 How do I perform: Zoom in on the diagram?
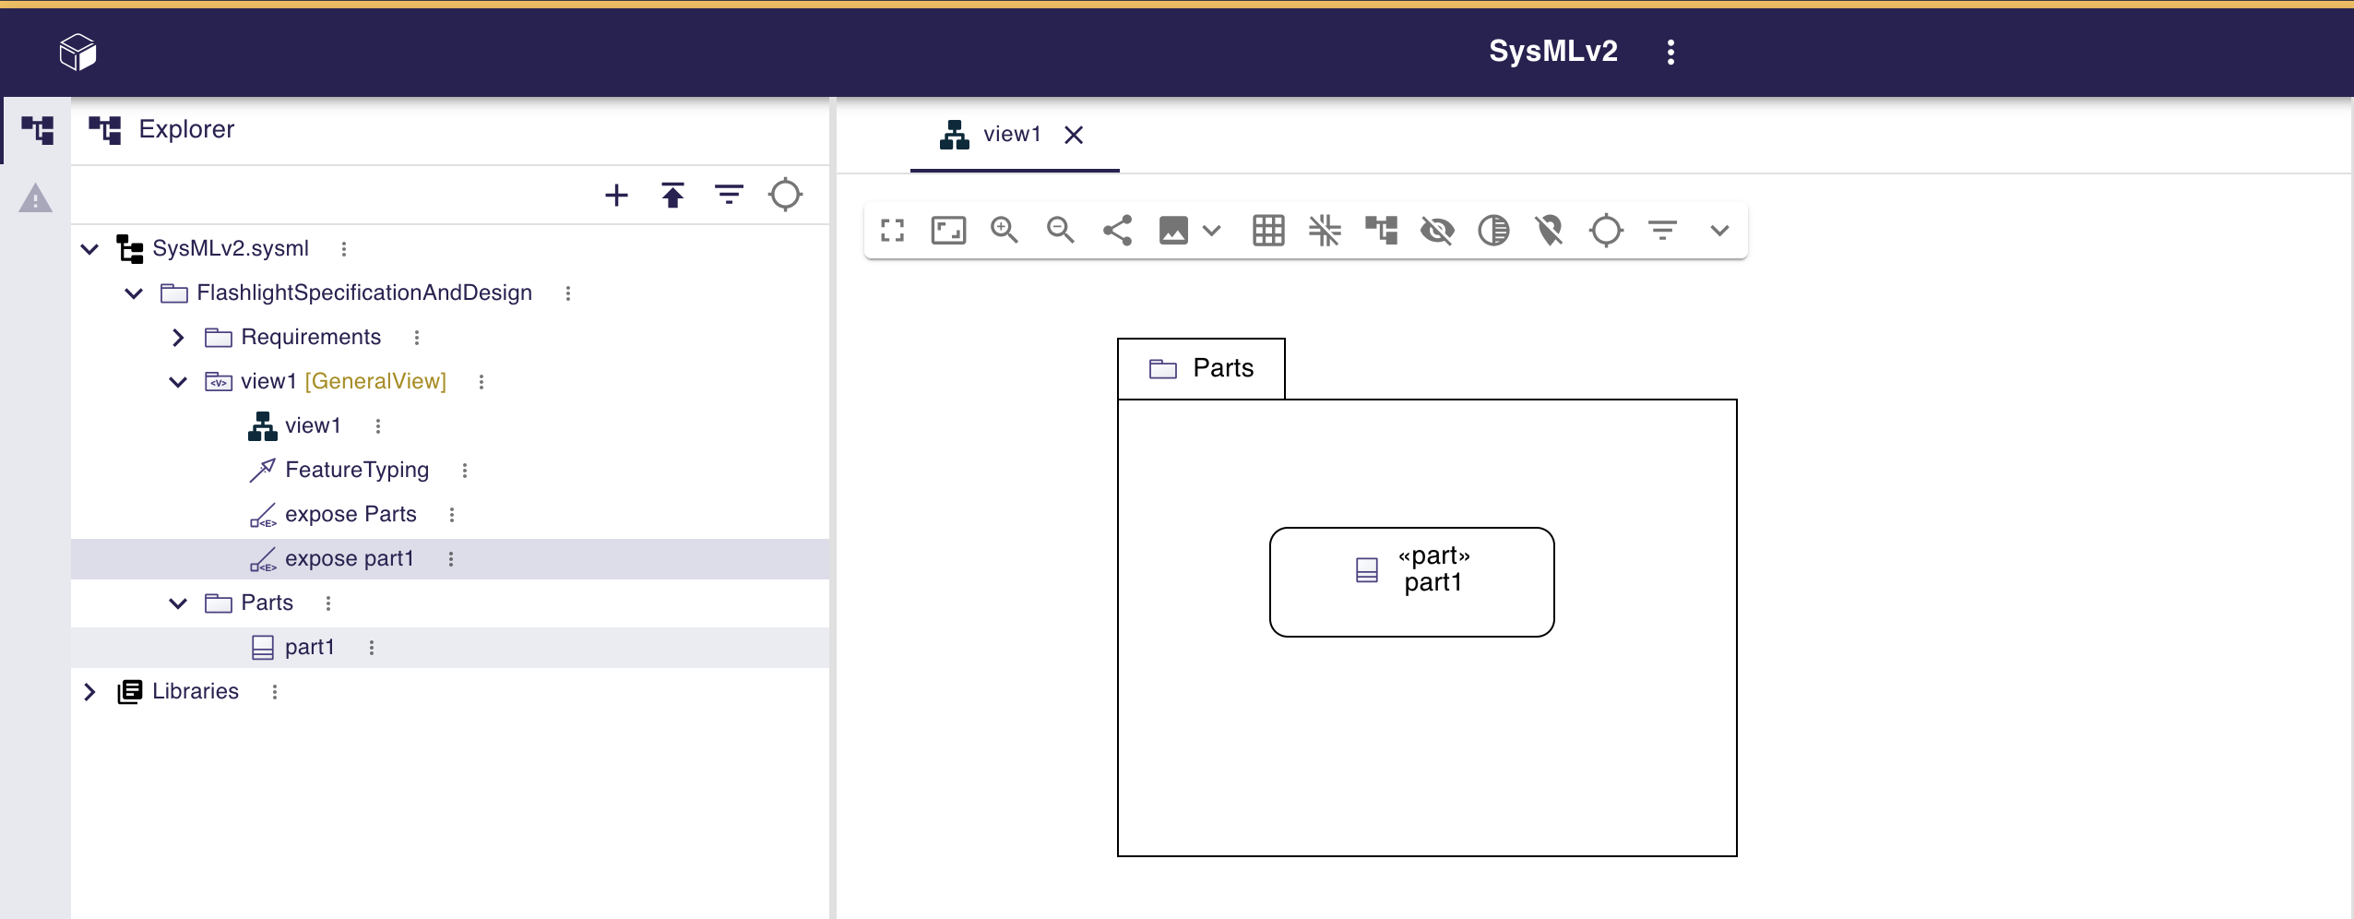point(1004,230)
